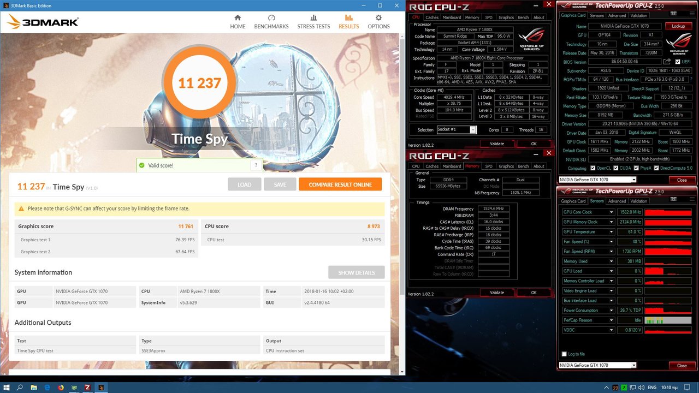The width and height of the screenshot is (699, 393).
Task: Click the 3DMark logo in the header
Action: pyautogui.click(x=43, y=22)
